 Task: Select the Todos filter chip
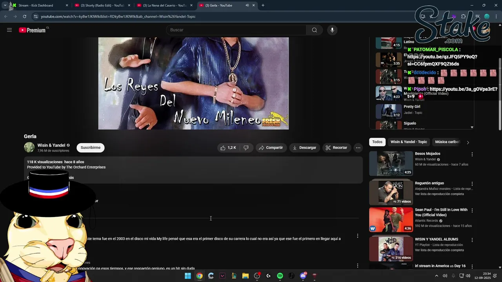[377, 142]
